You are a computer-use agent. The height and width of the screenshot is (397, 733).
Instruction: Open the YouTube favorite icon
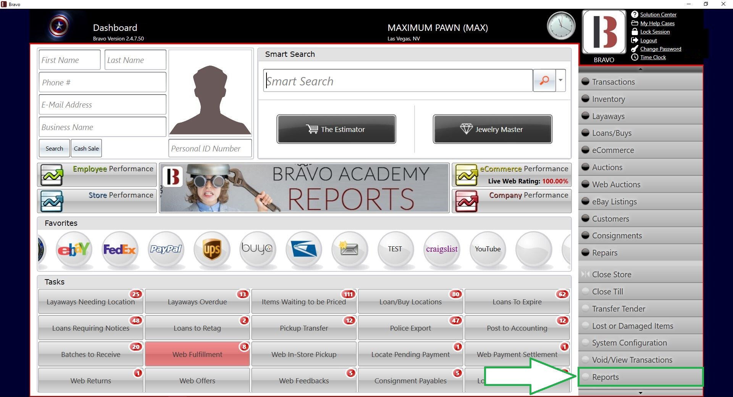[x=488, y=249]
